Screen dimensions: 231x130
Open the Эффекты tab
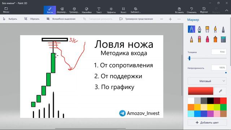(x=111, y=10)
